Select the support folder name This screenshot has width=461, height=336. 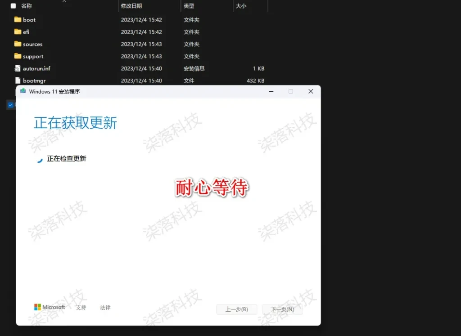point(33,56)
